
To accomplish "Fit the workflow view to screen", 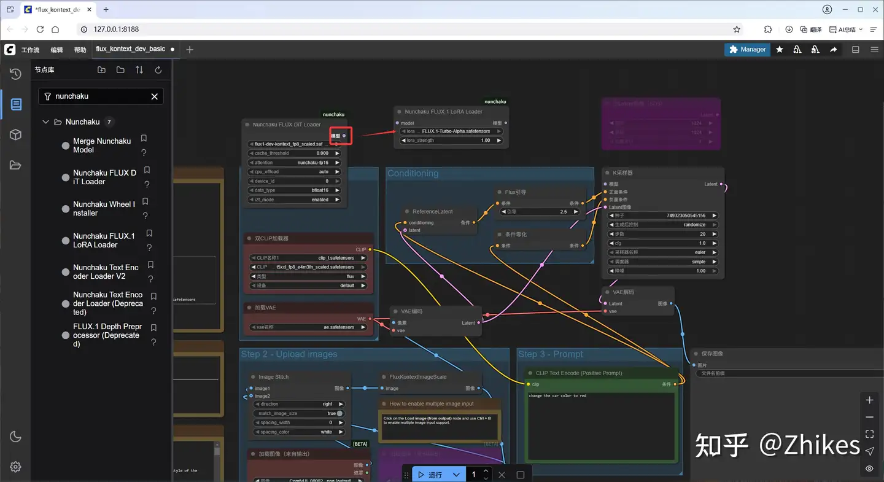I will [869, 434].
